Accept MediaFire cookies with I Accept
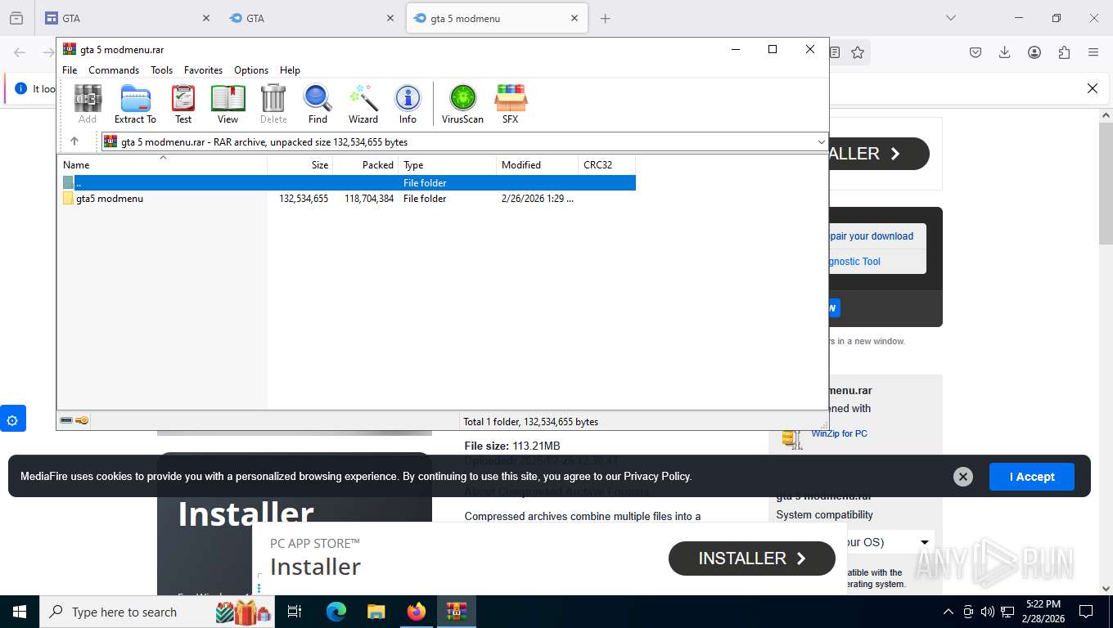 point(1031,477)
